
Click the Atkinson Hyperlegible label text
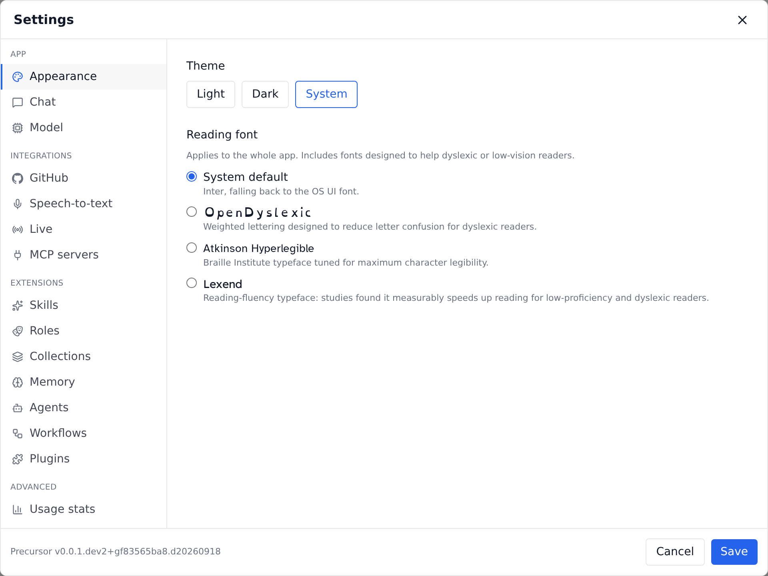point(258,248)
